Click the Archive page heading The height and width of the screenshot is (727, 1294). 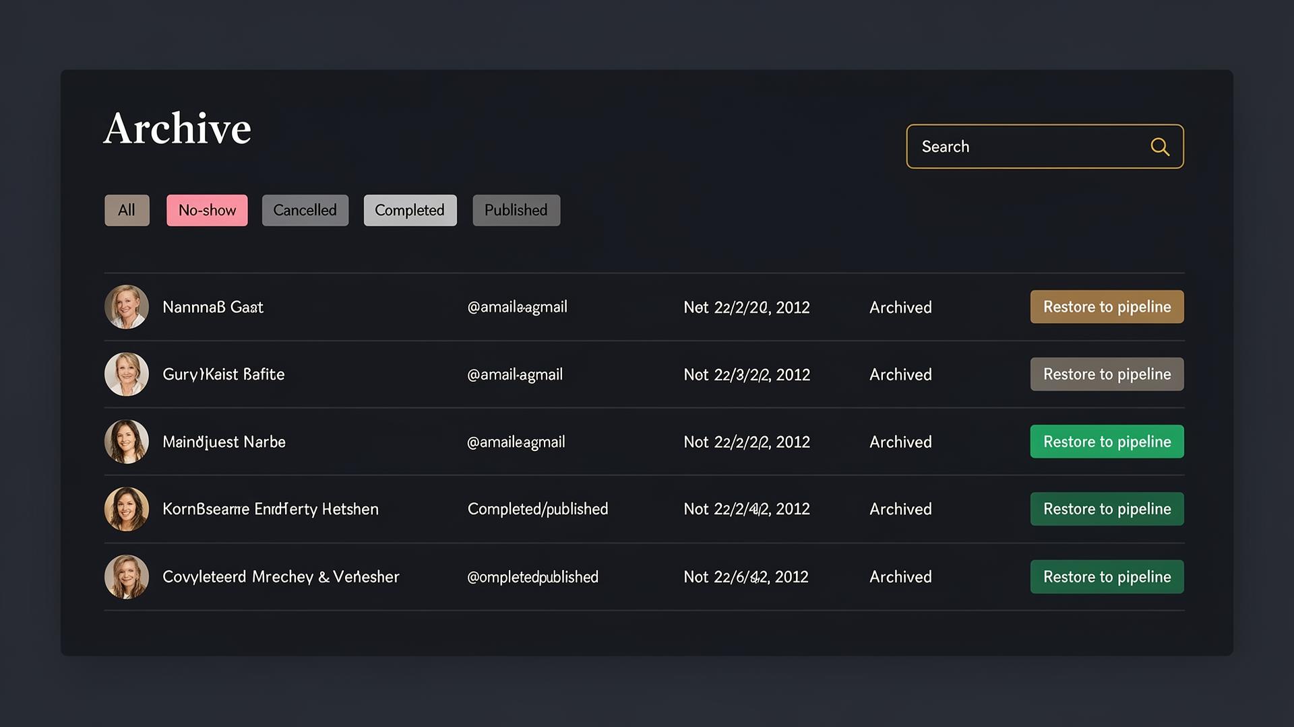tap(177, 128)
